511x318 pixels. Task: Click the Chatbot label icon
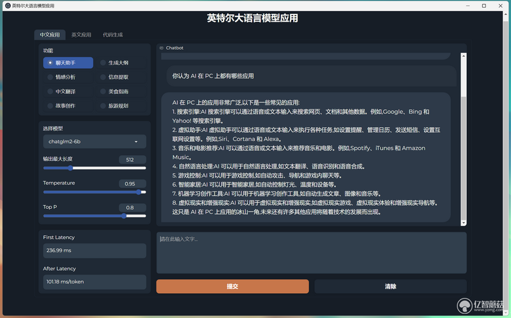(162, 48)
